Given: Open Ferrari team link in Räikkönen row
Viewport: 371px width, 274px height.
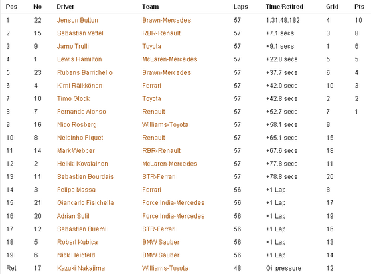Looking at the screenshot, I should tap(151, 86).
